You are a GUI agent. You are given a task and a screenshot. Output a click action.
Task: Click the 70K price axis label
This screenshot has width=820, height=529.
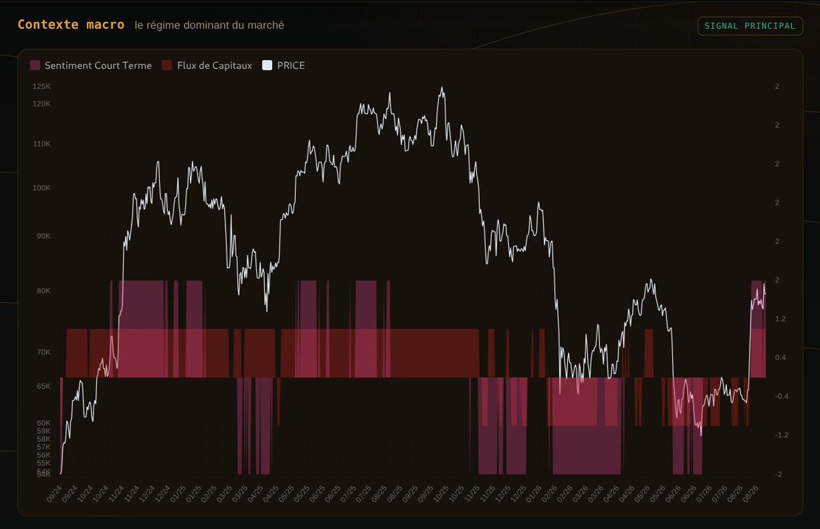point(44,352)
